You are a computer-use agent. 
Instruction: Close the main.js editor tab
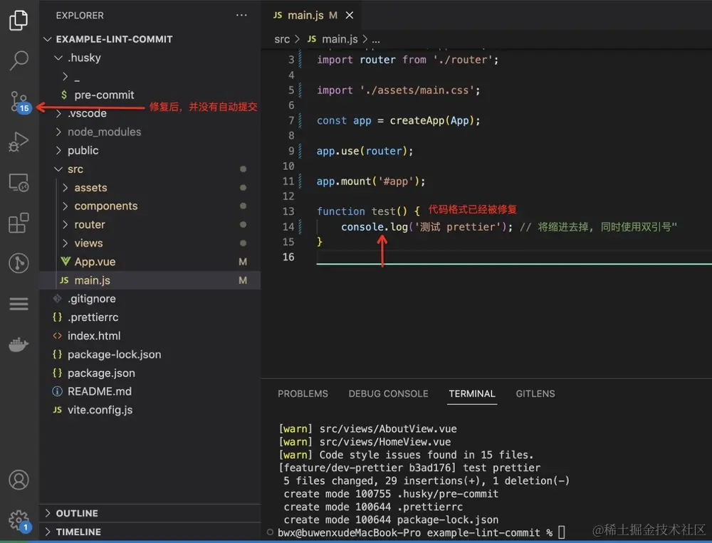click(x=349, y=16)
